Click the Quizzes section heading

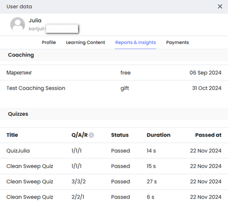(x=18, y=114)
